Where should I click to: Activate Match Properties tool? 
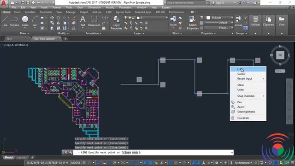193,23
